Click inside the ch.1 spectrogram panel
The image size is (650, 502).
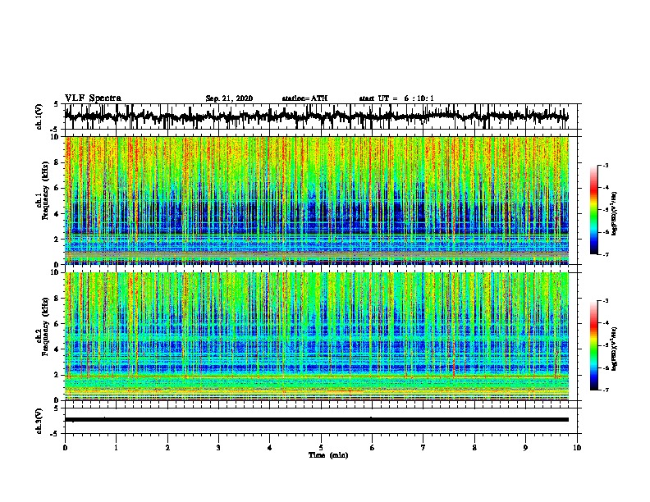tap(317, 200)
